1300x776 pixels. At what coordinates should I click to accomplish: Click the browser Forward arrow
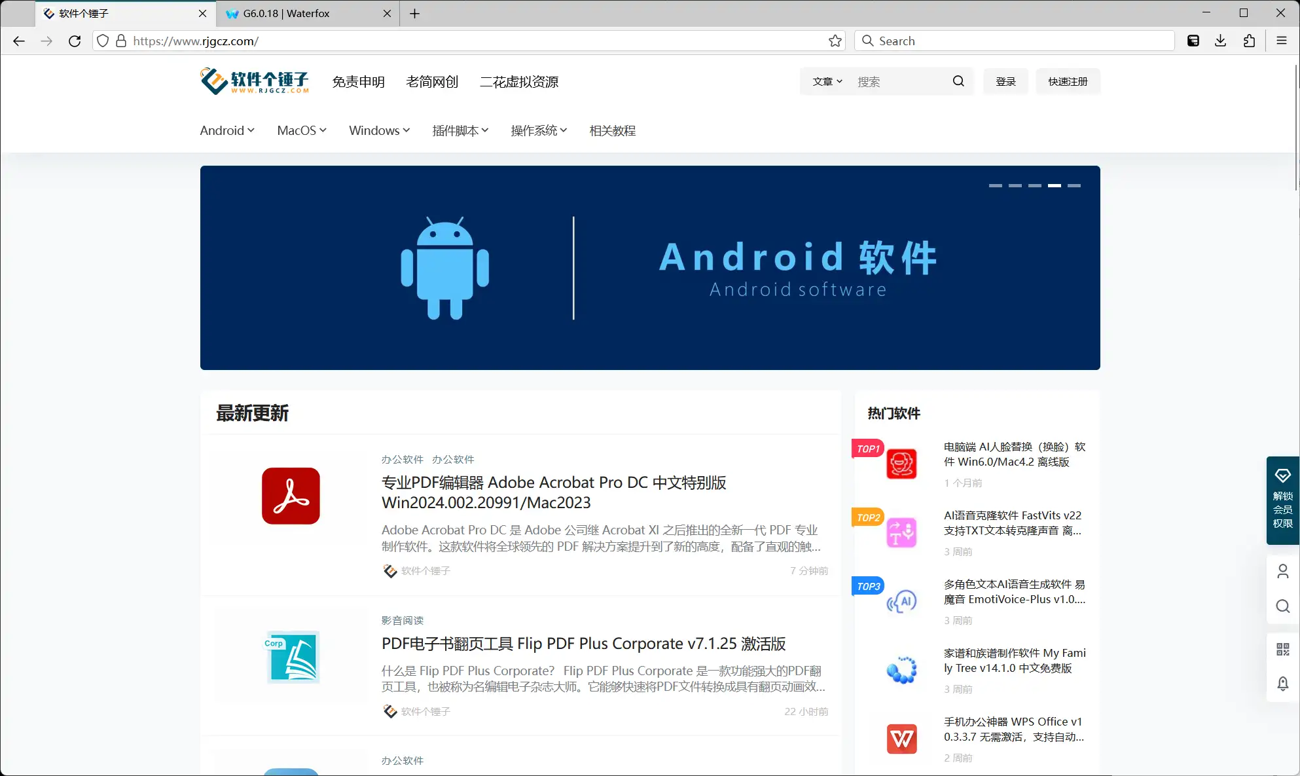click(46, 41)
